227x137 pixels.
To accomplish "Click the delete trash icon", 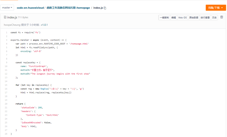I will pos(222,17).
